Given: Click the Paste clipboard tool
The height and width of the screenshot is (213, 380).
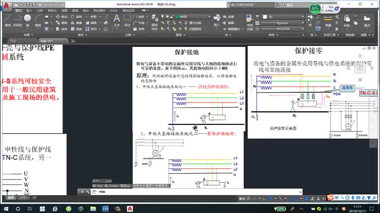Looking at the screenshot, I should click(x=347, y=20).
